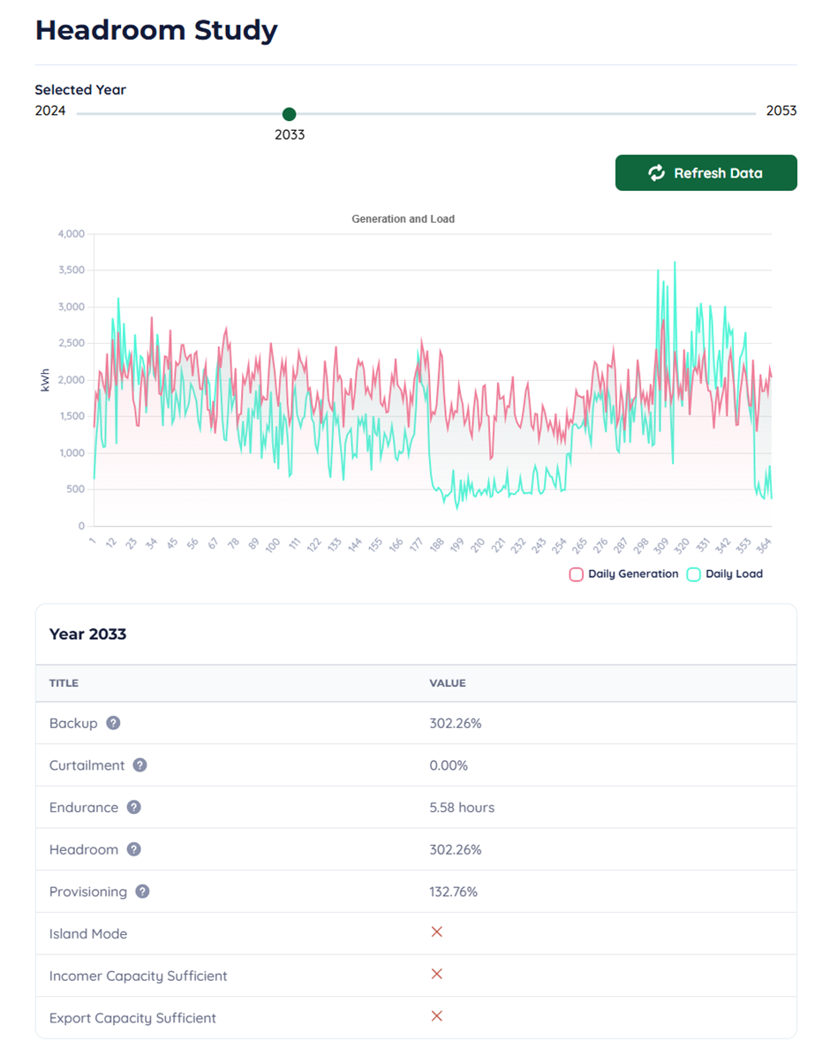Click the TITLE column header
Screen dimensions: 830x1064
click(x=64, y=683)
